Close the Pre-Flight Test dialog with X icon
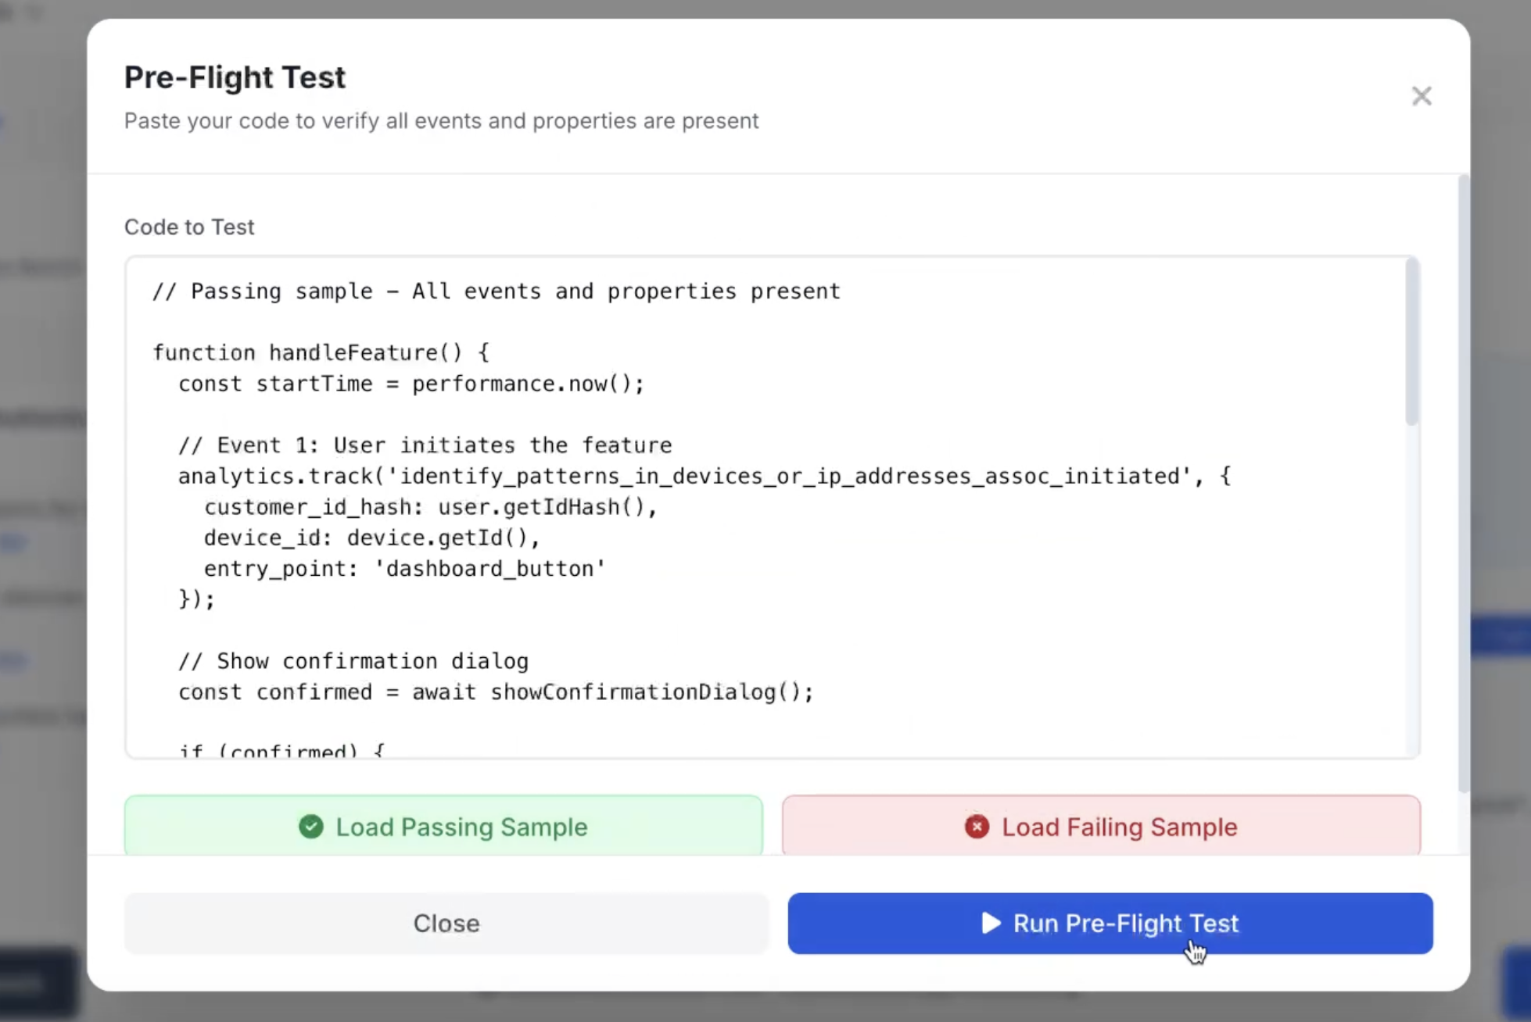The height and width of the screenshot is (1022, 1531). (1421, 96)
